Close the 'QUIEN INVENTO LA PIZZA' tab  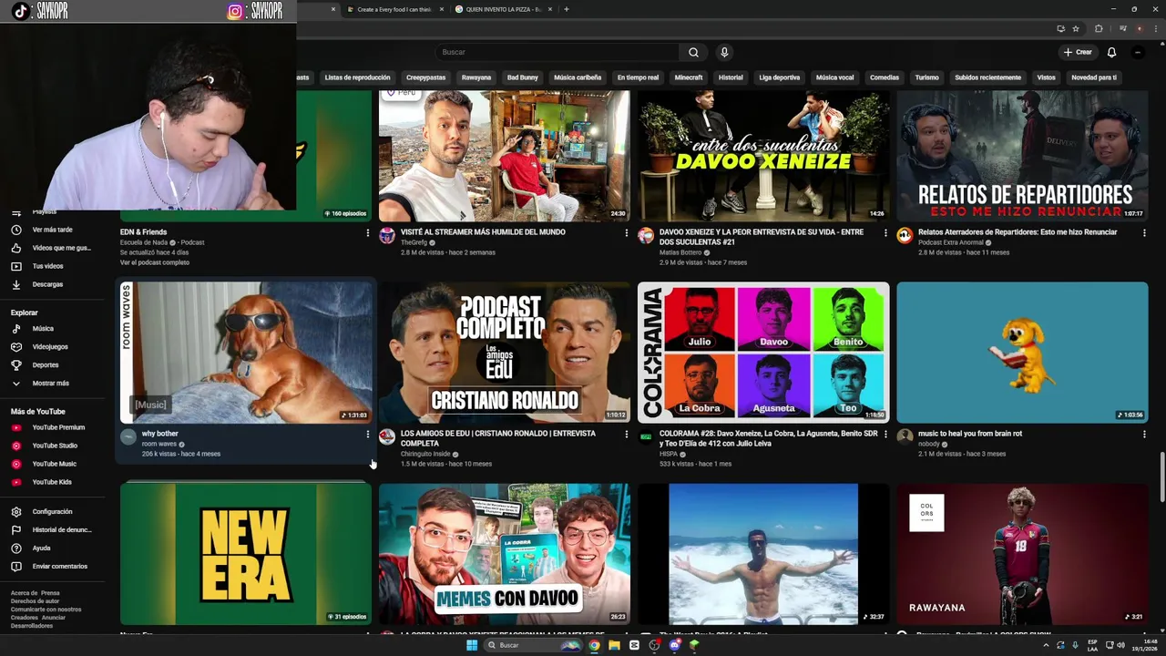click(x=552, y=9)
